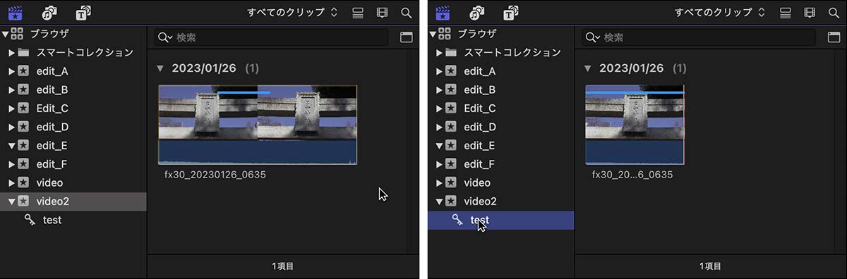Open すべてのクリップ filter dropdown in right screenshot

click(720, 13)
